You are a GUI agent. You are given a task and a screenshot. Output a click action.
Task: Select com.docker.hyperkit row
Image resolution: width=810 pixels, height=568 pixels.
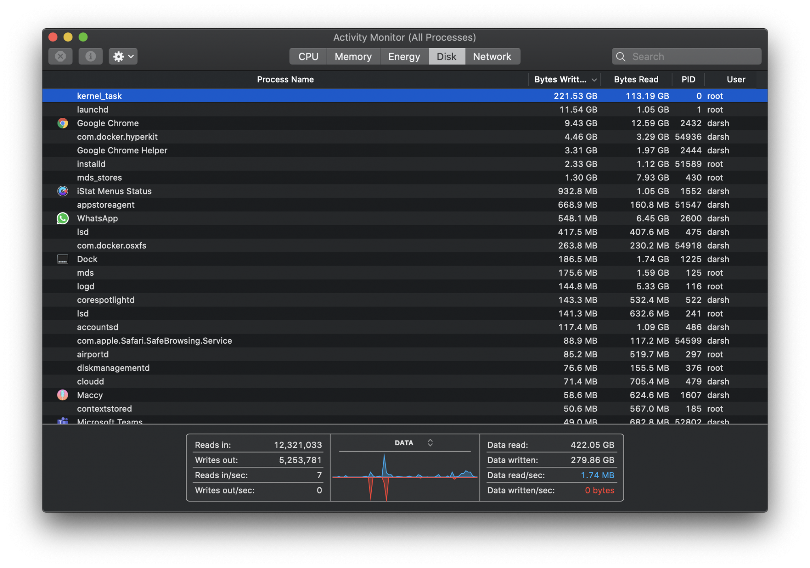click(x=405, y=137)
